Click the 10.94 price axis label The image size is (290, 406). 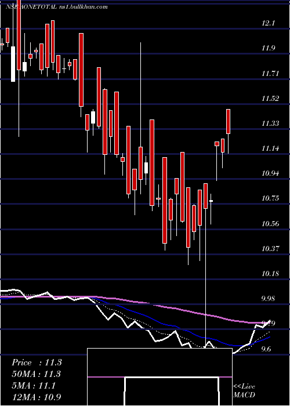click(x=270, y=173)
